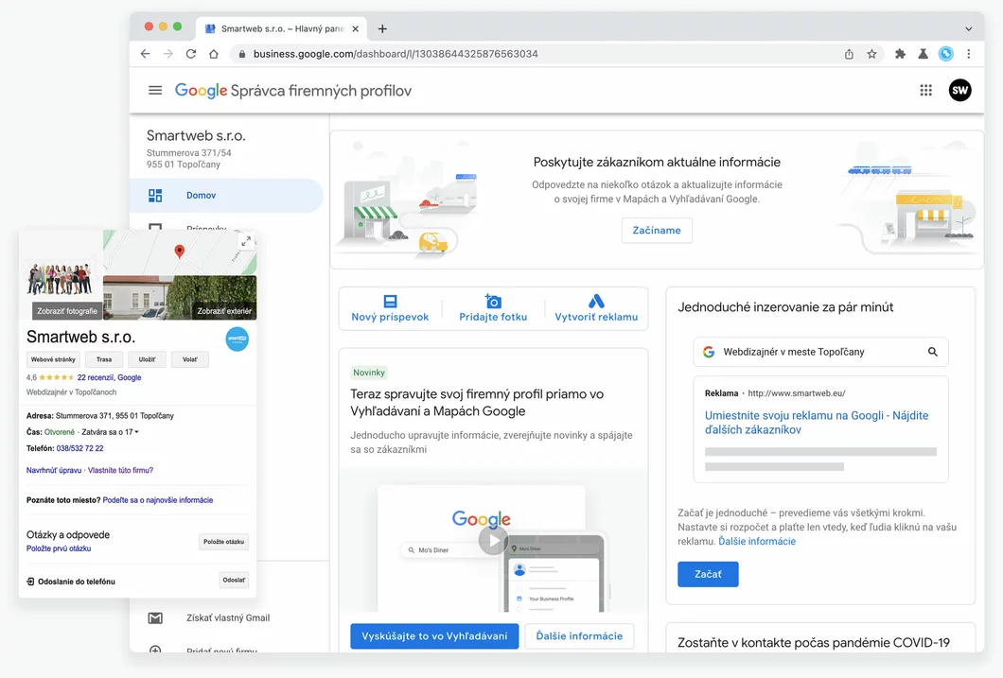Image resolution: width=1003 pixels, height=678 pixels.
Task: Open the browser home page icon
Action: tap(214, 54)
